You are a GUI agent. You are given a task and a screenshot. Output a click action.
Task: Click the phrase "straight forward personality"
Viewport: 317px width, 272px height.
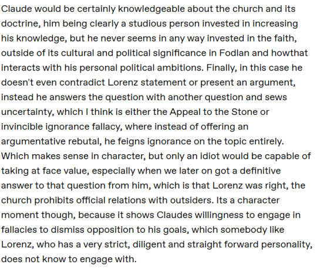click(x=249, y=244)
